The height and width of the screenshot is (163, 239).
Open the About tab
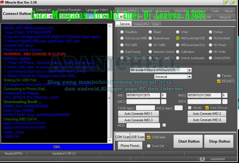[229, 11]
